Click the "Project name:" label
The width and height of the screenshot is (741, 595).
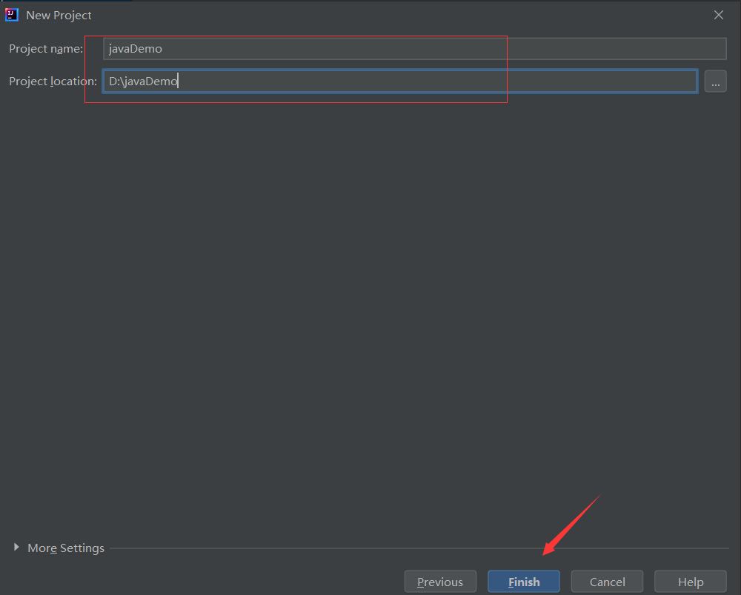pyautogui.click(x=46, y=49)
